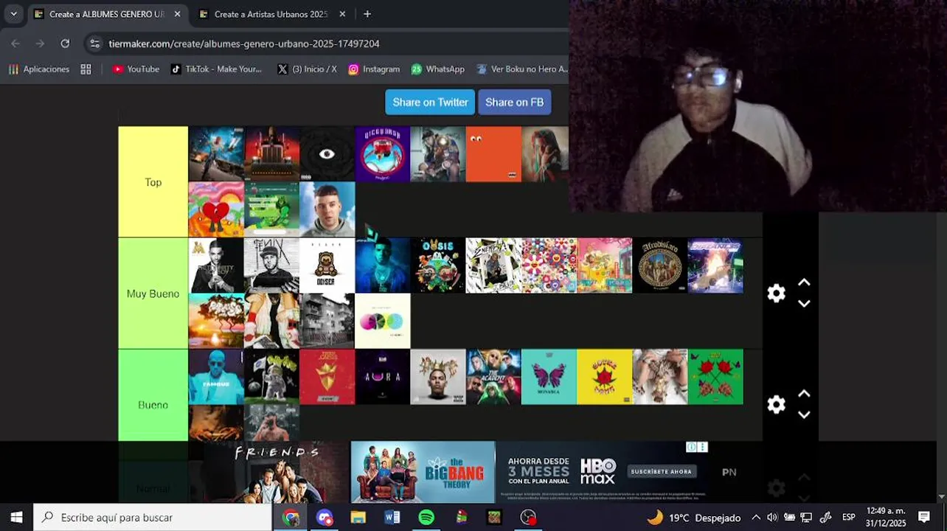947x531 pixels.
Task: Open Ver Boku no Hero bookmark
Action: coord(522,69)
